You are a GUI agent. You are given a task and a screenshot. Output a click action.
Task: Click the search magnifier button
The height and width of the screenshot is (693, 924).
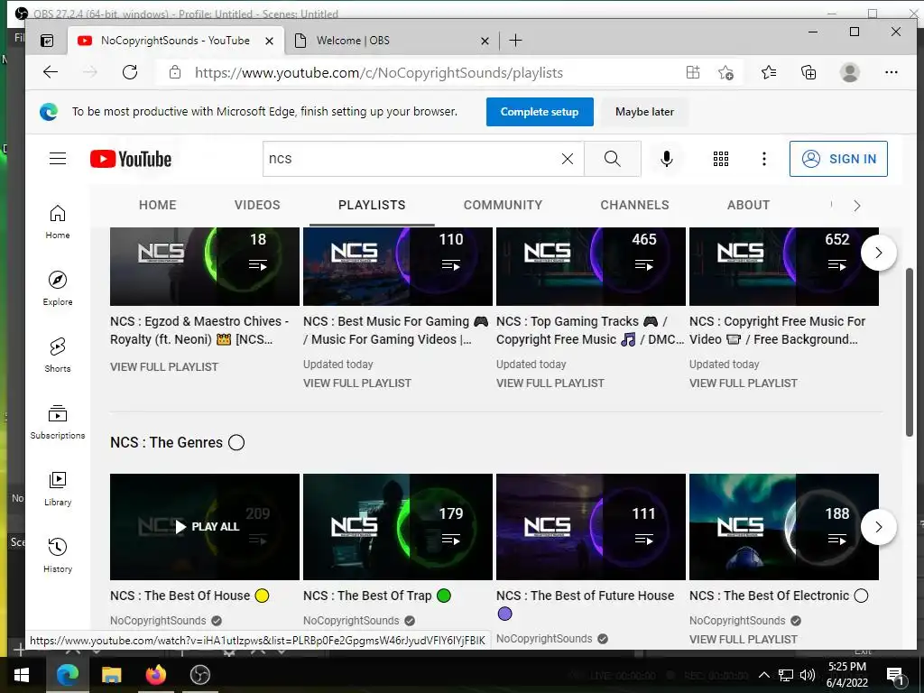[613, 159]
